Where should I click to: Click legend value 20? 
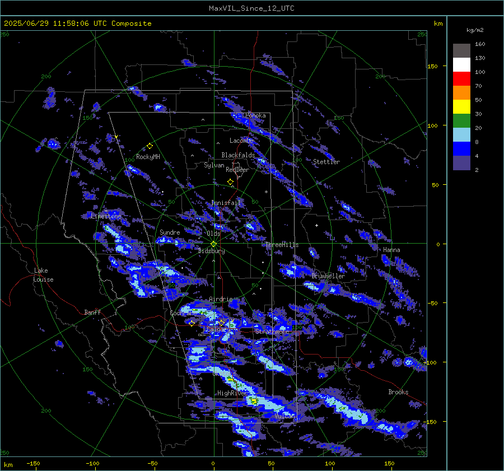478,128
